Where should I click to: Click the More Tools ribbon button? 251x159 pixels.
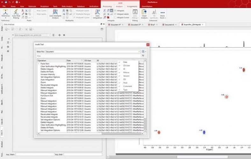pyautogui.click(x=162, y=14)
